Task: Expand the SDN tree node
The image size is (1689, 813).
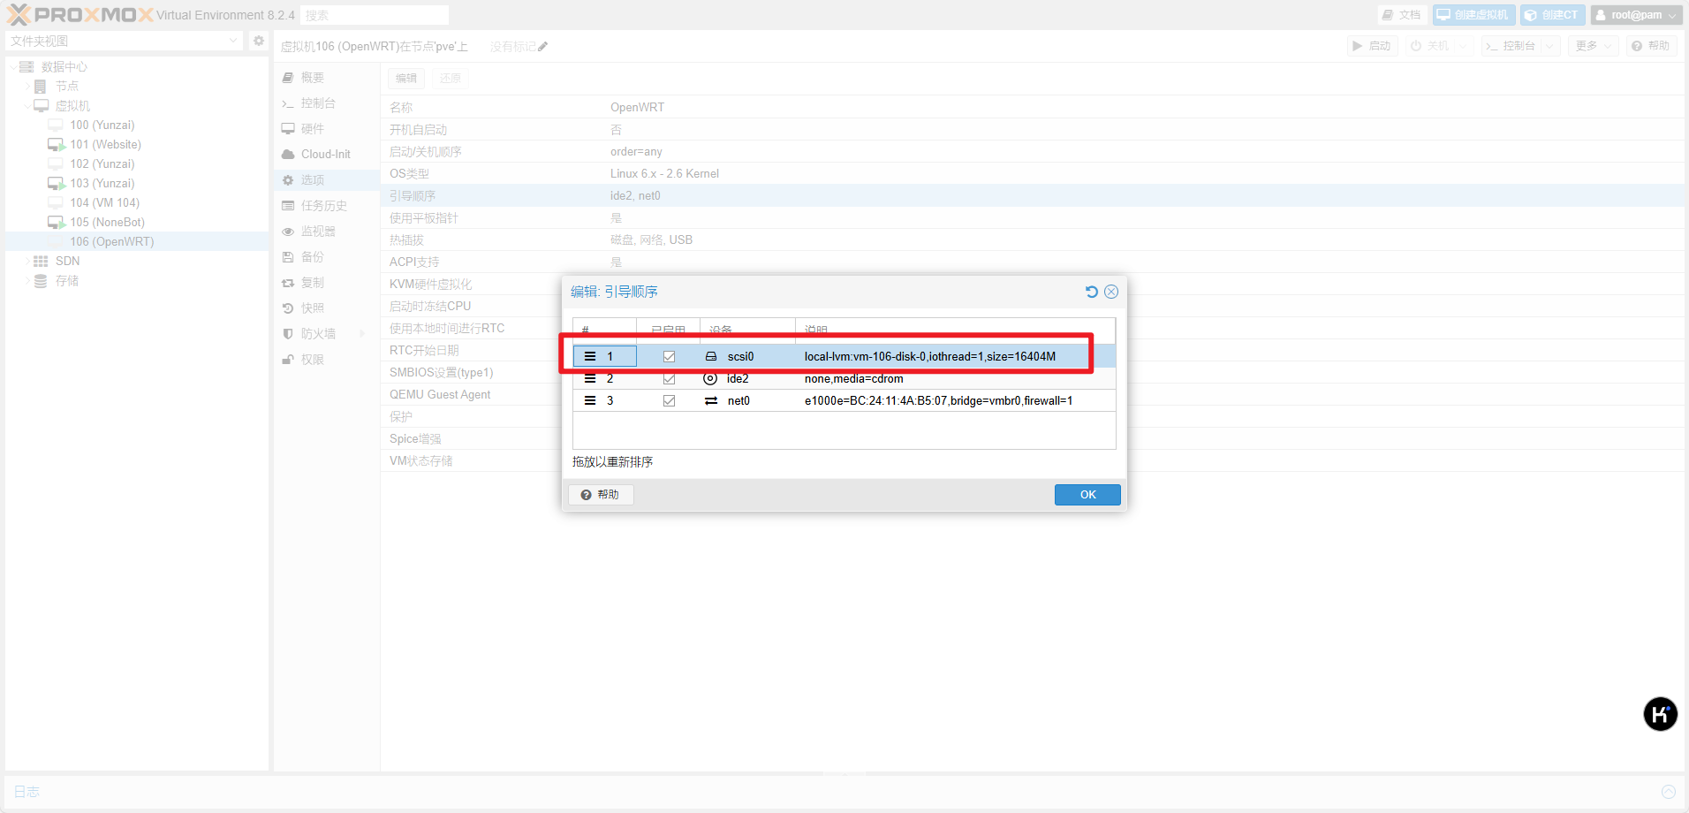Action: point(27,262)
